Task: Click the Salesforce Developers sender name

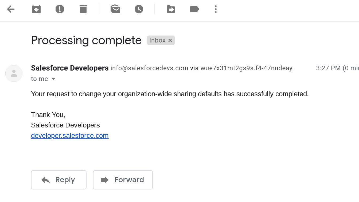Action: point(70,68)
